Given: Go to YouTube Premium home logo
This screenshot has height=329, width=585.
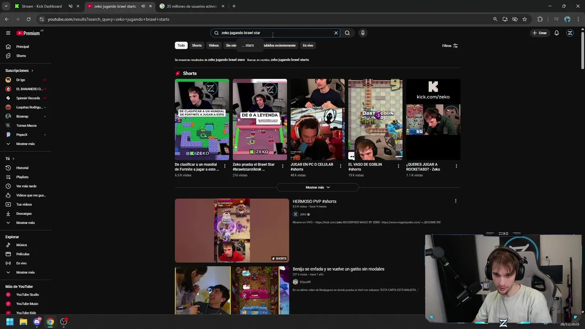Looking at the screenshot, I should 28,33.
